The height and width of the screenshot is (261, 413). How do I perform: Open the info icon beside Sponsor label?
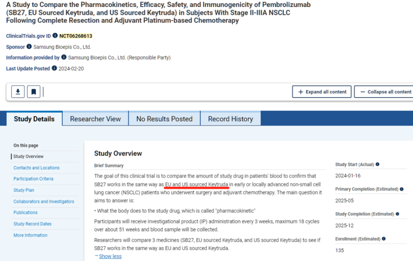(x=29, y=46)
